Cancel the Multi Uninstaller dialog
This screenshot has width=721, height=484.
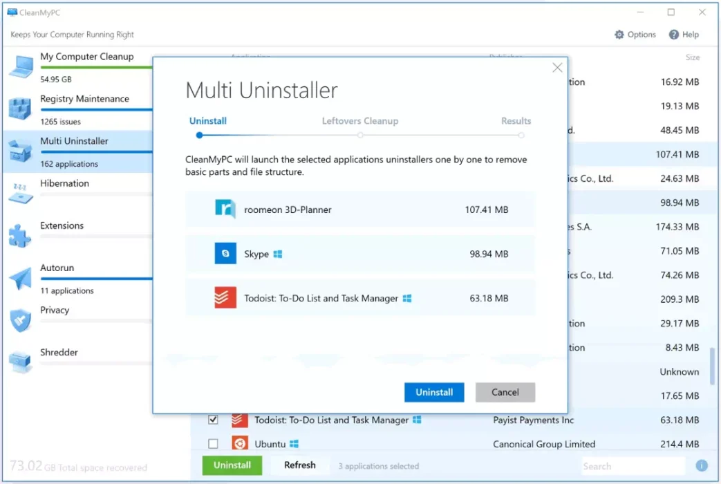(x=505, y=392)
